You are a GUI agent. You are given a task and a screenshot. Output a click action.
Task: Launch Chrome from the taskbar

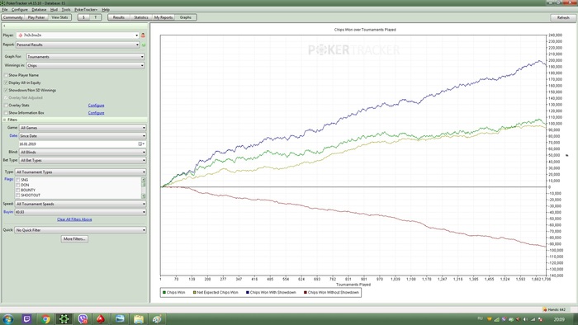(x=45, y=318)
